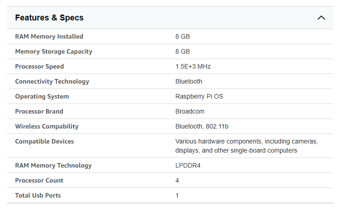Select the 1.5E+3 MHz value
340x208 pixels.
pyautogui.click(x=193, y=66)
